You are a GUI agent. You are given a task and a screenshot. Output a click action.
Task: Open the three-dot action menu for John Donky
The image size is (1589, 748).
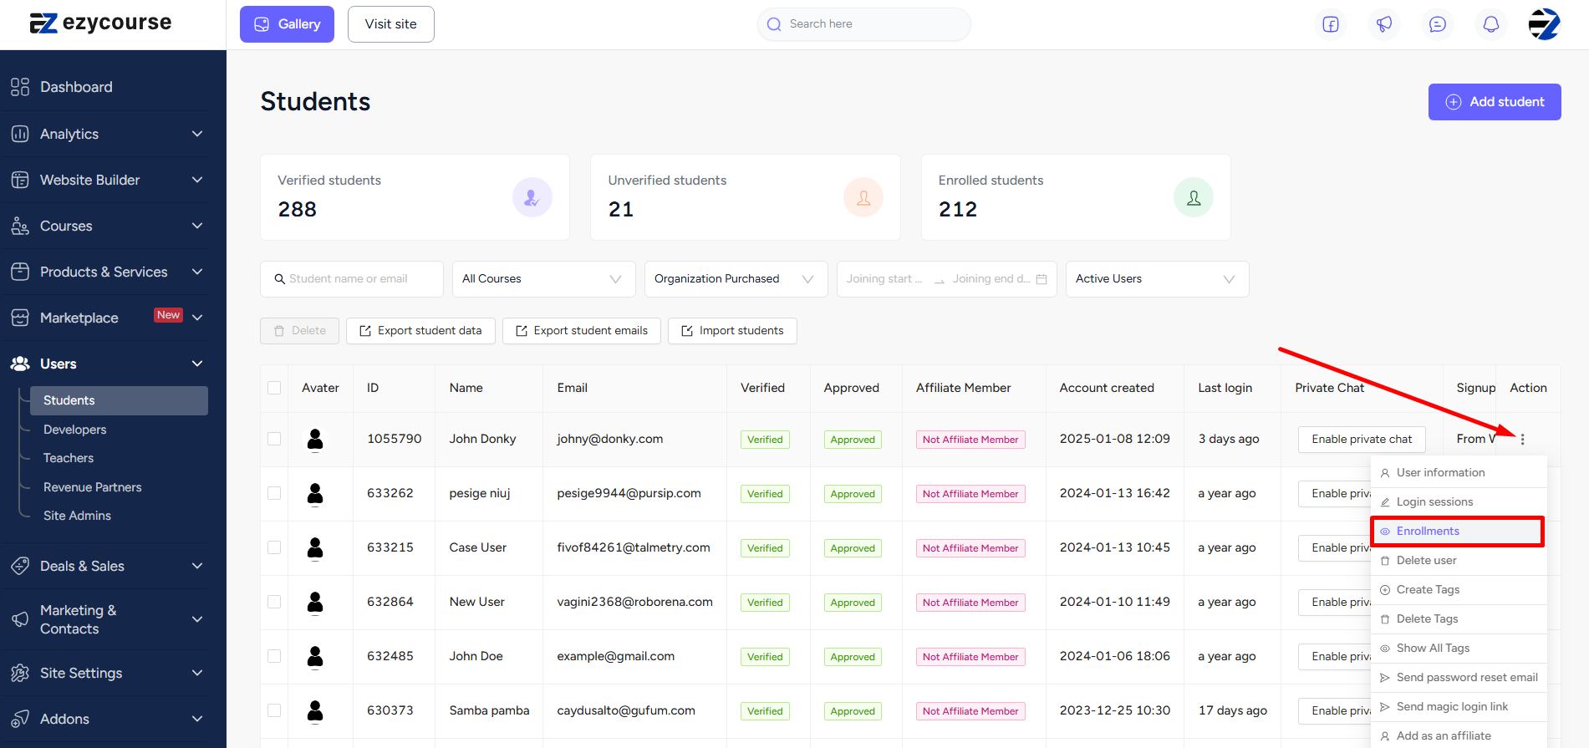(1523, 439)
